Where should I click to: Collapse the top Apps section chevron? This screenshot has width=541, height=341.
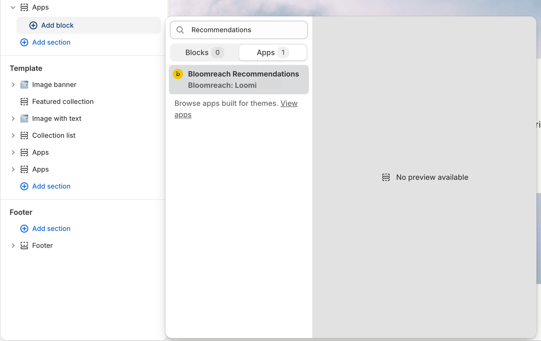click(x=13, y=7)
